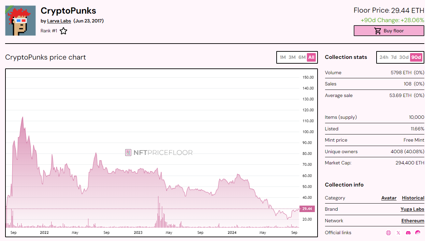Click the favorite star next to Rank #1

(x=63, y=31)
